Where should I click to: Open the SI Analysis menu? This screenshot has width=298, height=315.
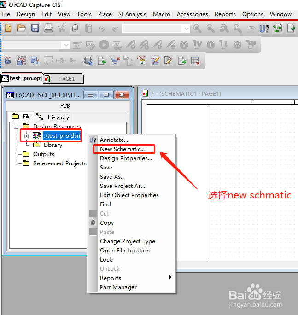coord(132,14)
